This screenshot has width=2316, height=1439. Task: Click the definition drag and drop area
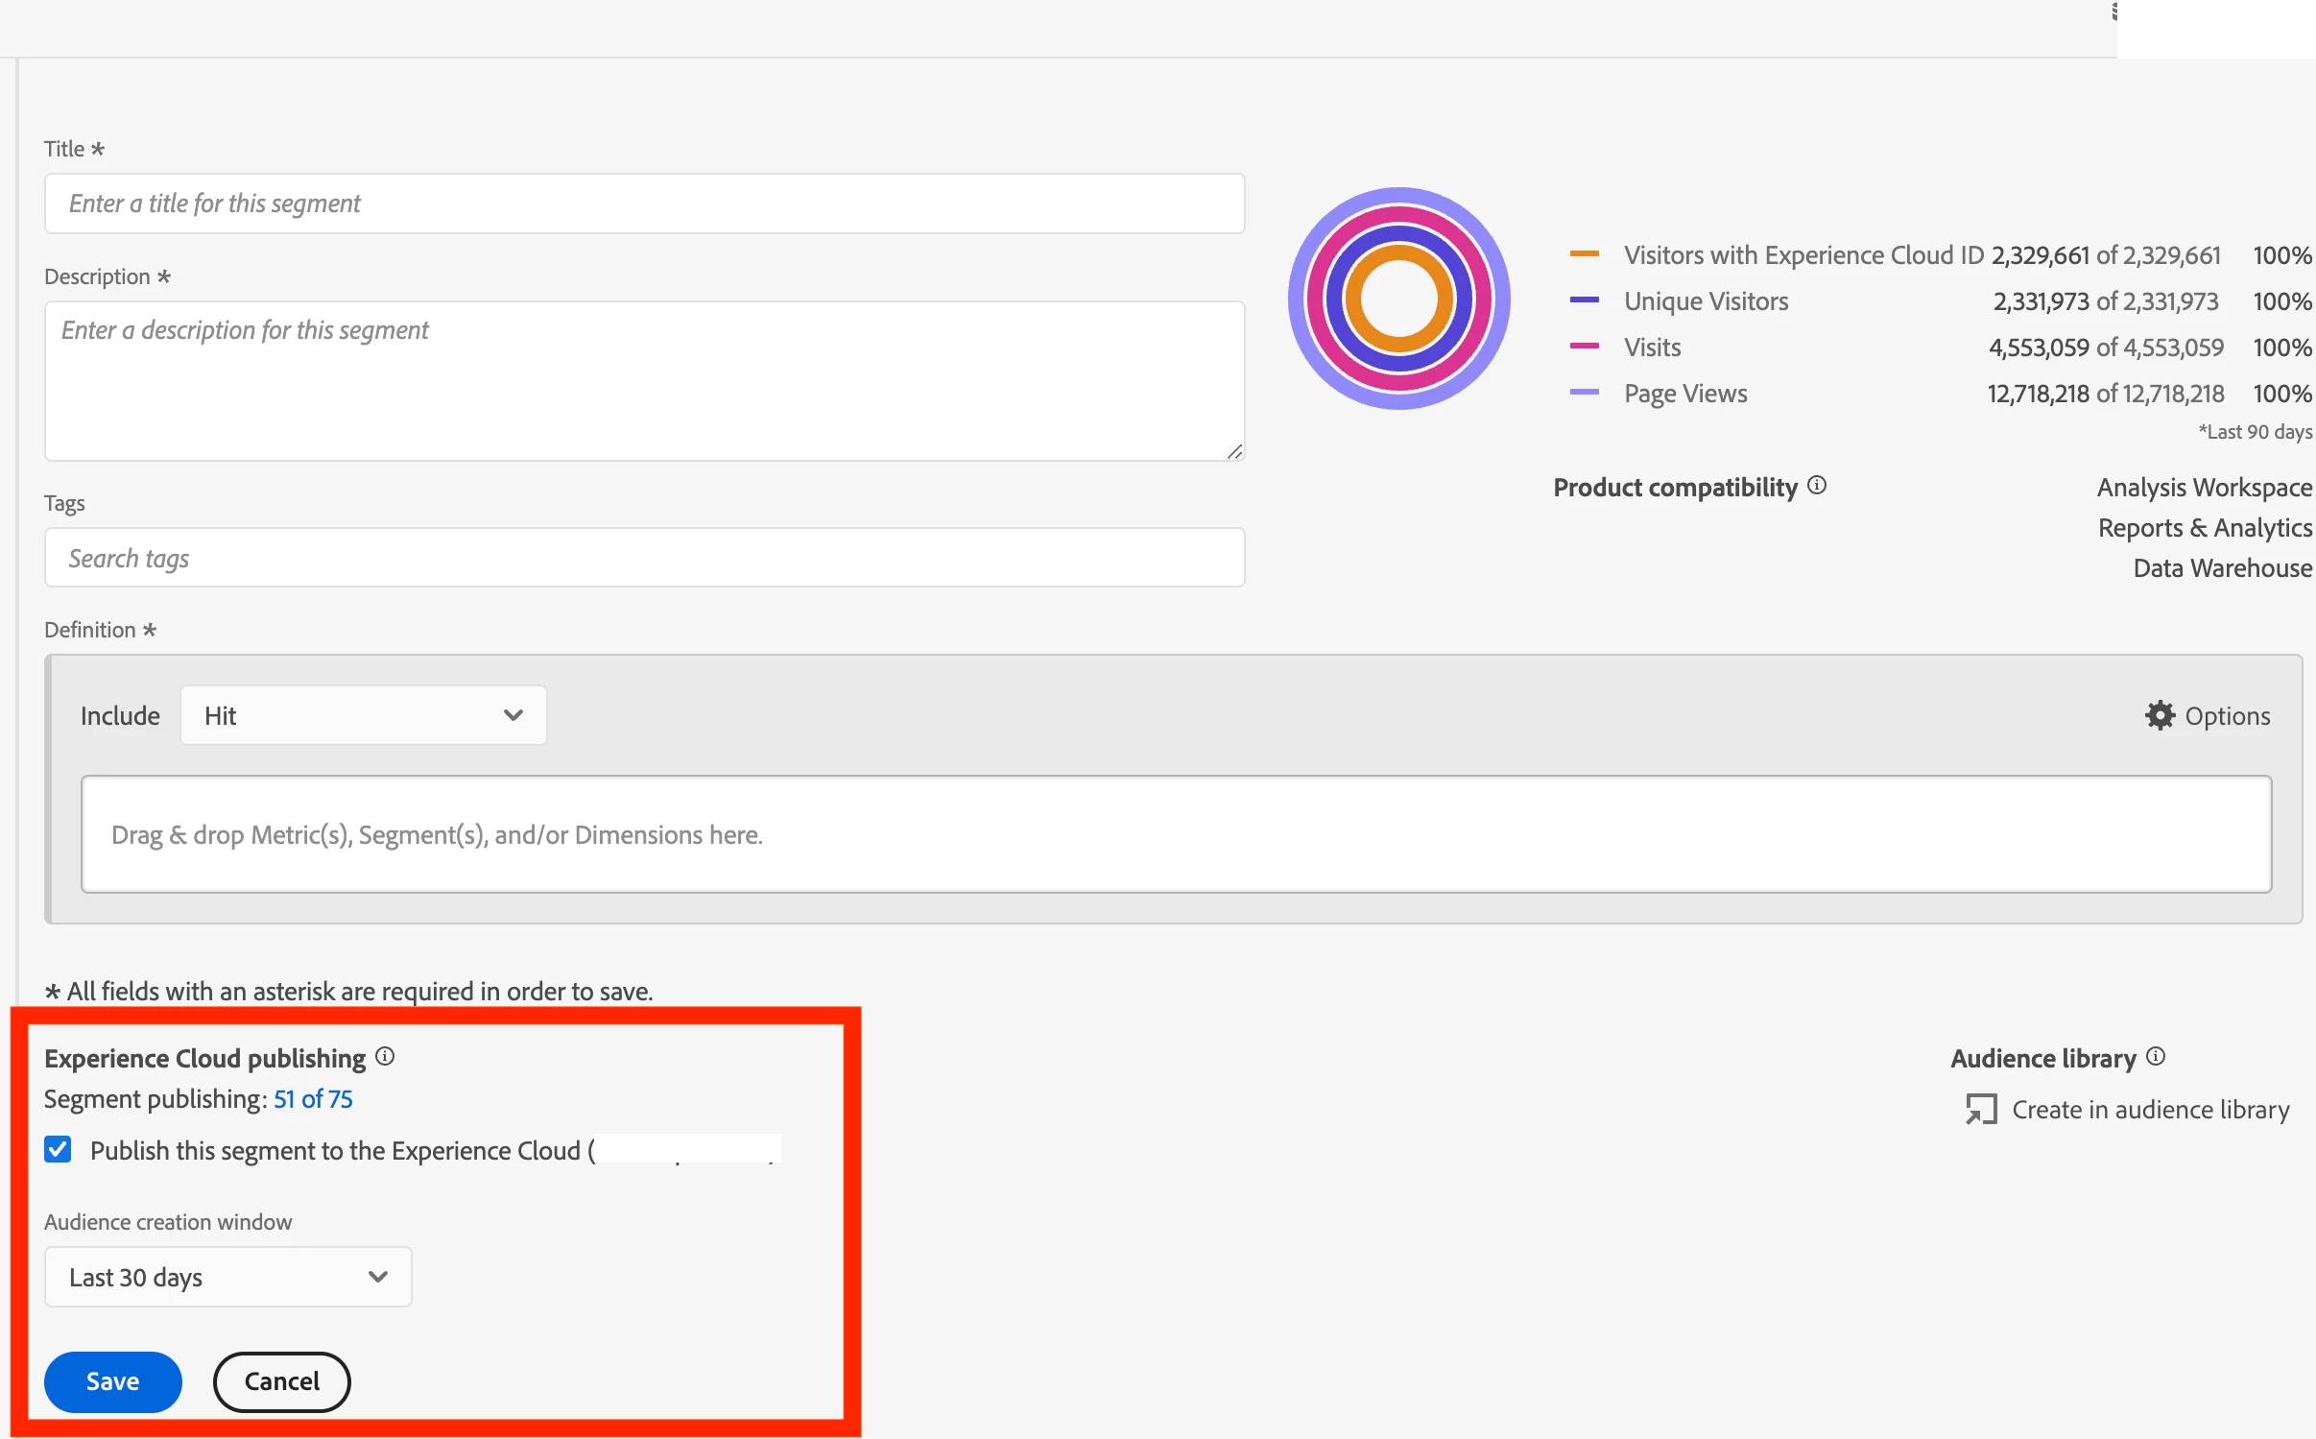[x=1176, y=834]
